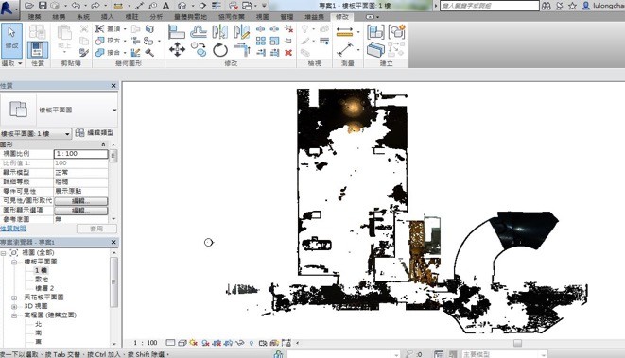
Task: Pick the Offset tool
Action: [199, 32]
